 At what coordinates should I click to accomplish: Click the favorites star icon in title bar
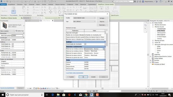[140, 1]
